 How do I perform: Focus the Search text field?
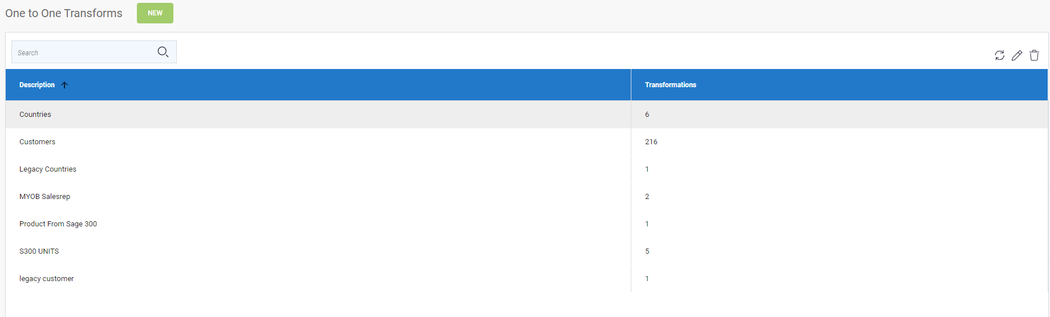click(x=83, y=52)
